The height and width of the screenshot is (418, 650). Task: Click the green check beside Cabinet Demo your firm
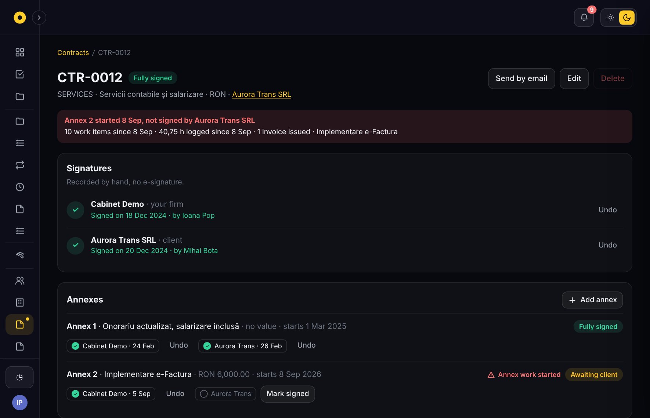(76, 210)
